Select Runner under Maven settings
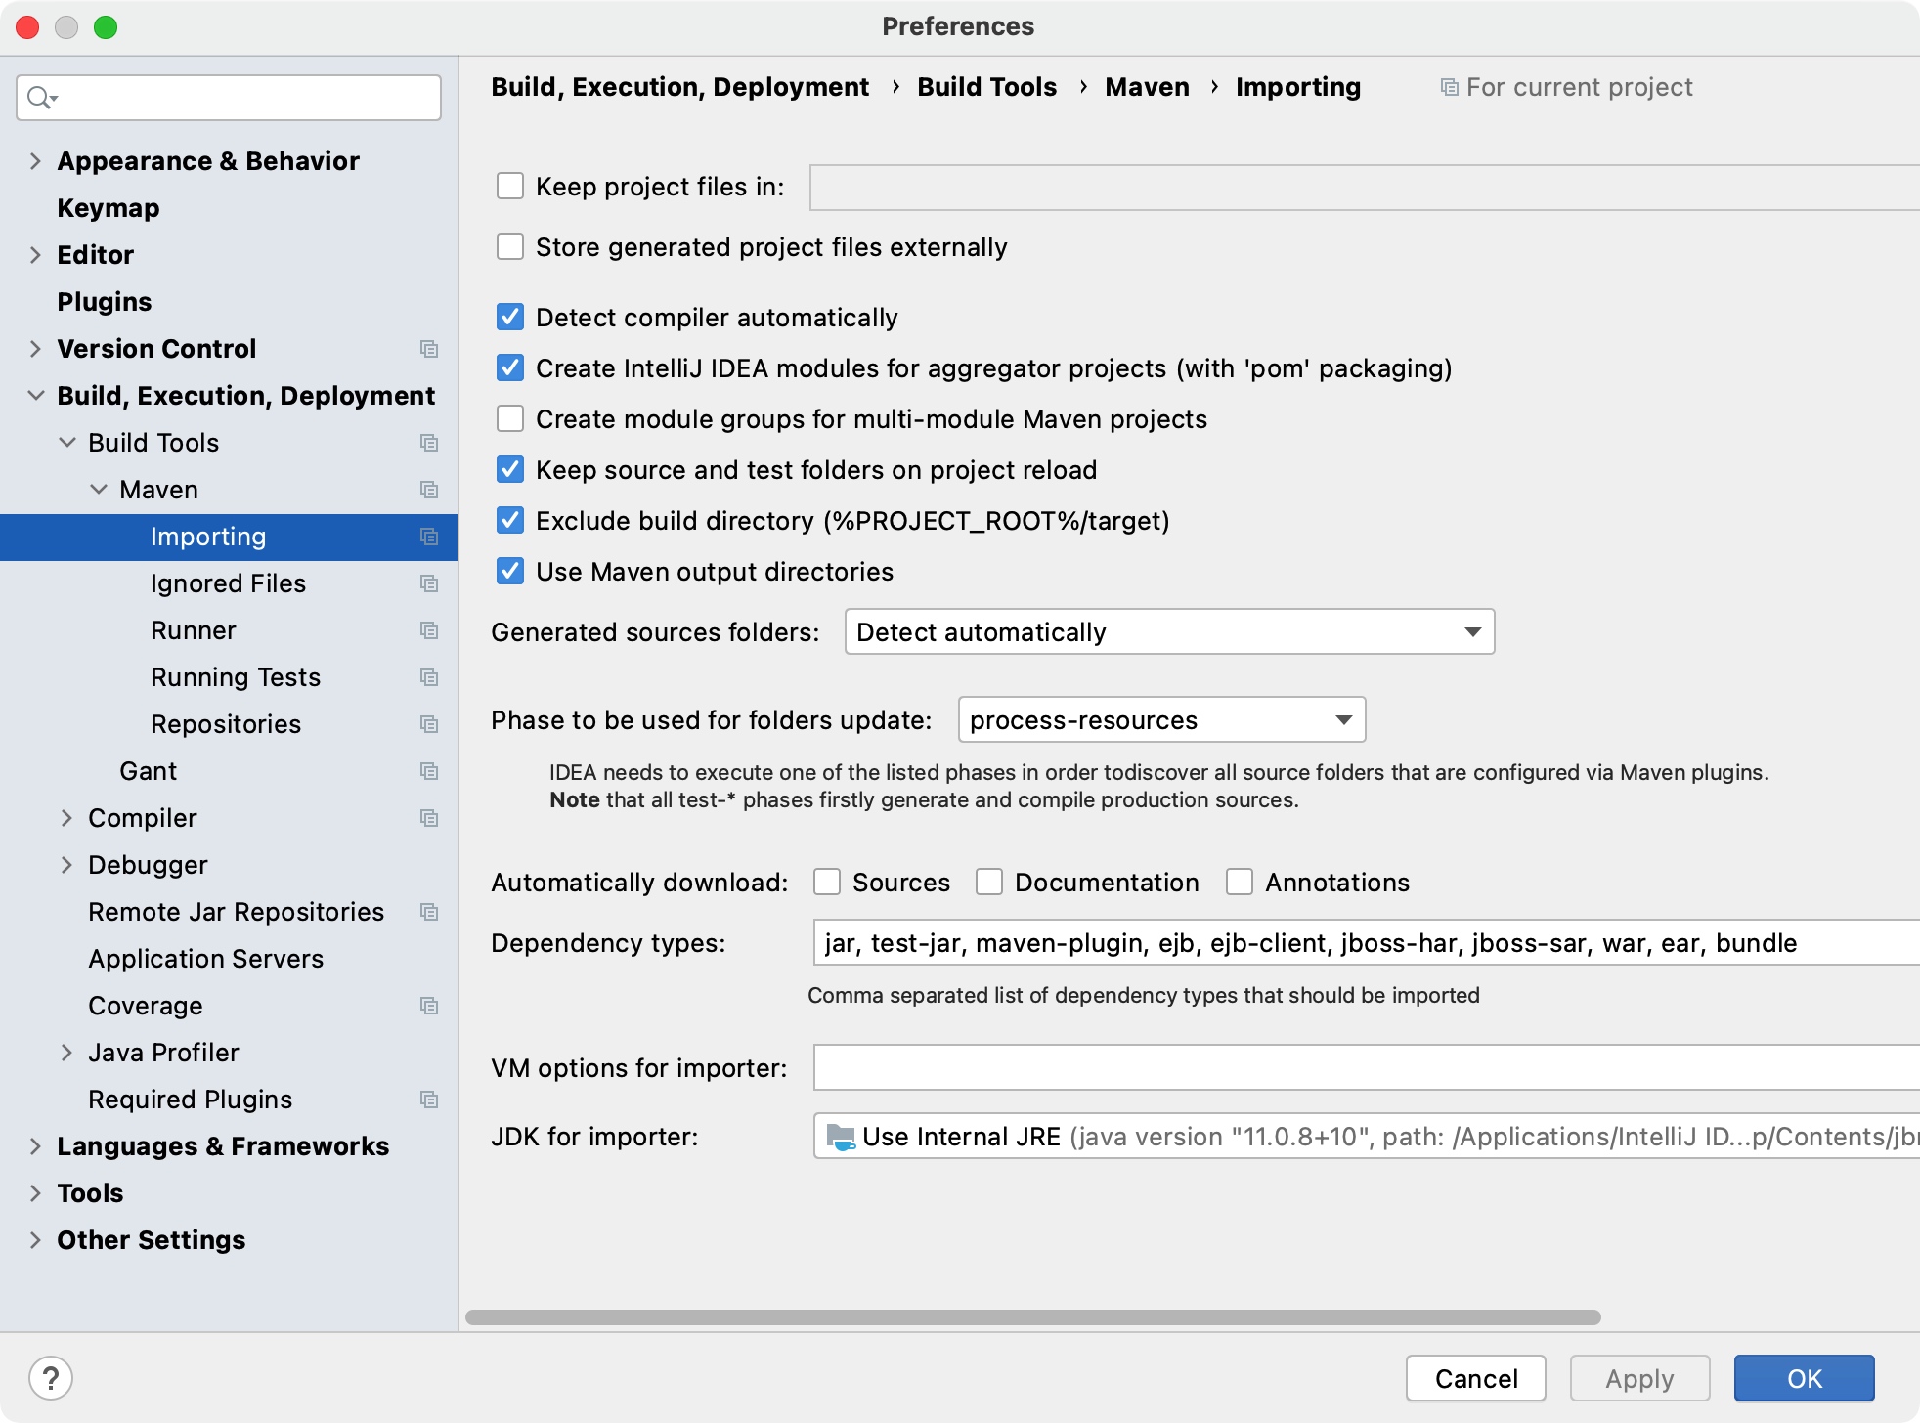1920x1423 pixels. coord(194,630)
